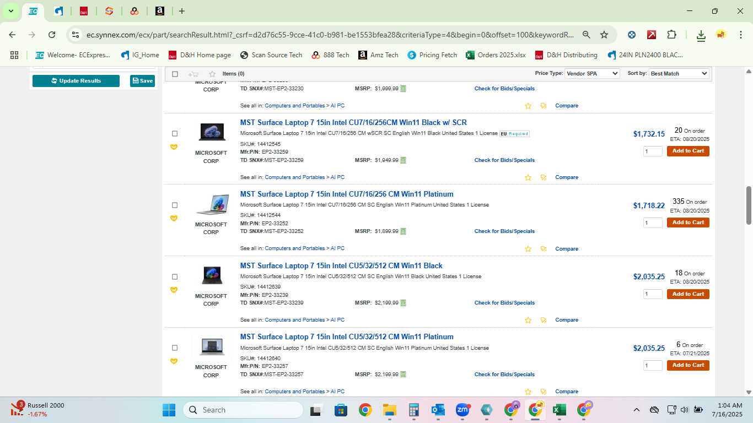
Task: Open the D&H Home page bookmark
Action: tap(200, 55)
